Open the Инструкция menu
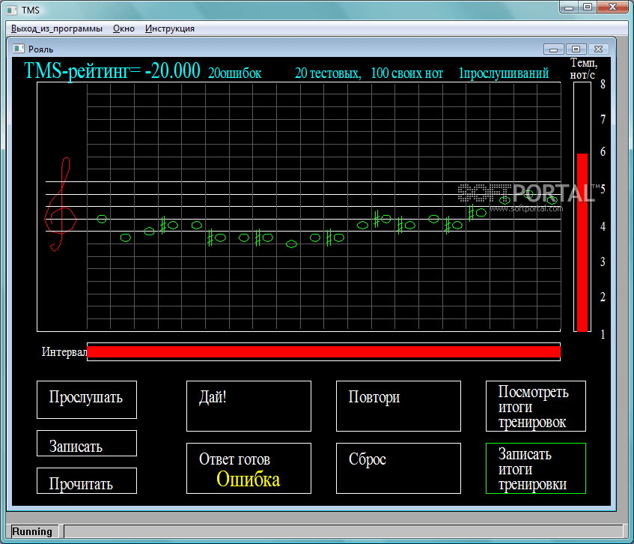Image resolution: width=634 pixels, height=544 pixels. coord(170,28)
